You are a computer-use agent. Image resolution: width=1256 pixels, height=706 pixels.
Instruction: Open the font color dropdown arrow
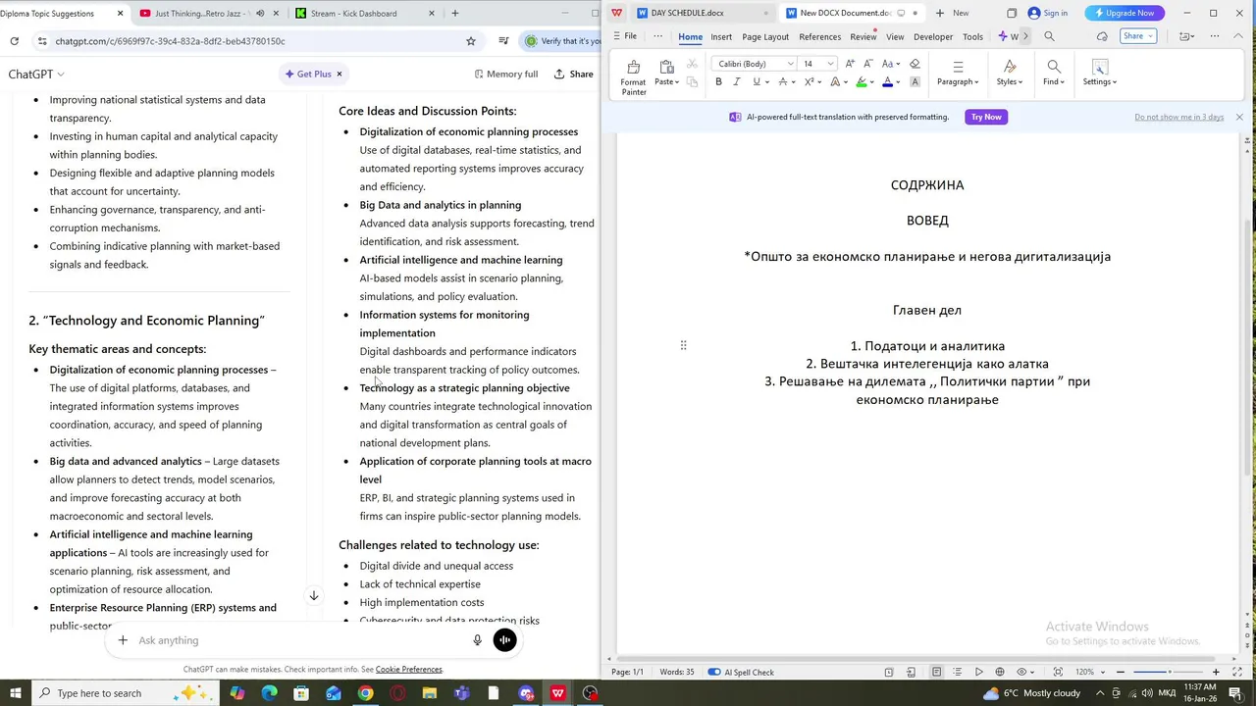(x=900, y=82)
